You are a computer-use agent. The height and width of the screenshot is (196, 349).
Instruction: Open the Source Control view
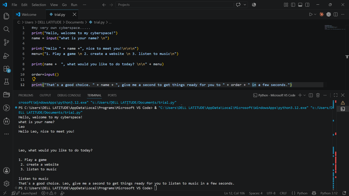click(6, 42)
